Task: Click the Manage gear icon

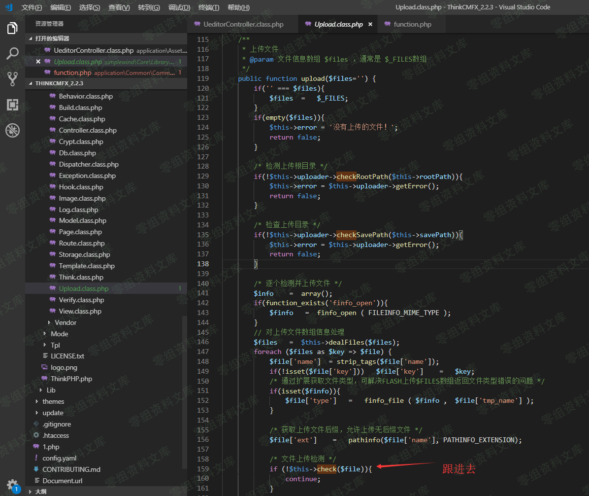Action: pos(12,484)
